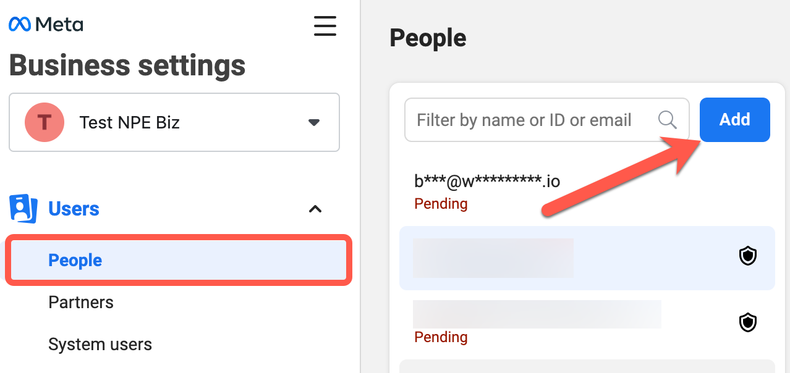Click the search magnifier icon
Image resolution: width=790 pixels, height=373 pixels.
tap(668, 120)
